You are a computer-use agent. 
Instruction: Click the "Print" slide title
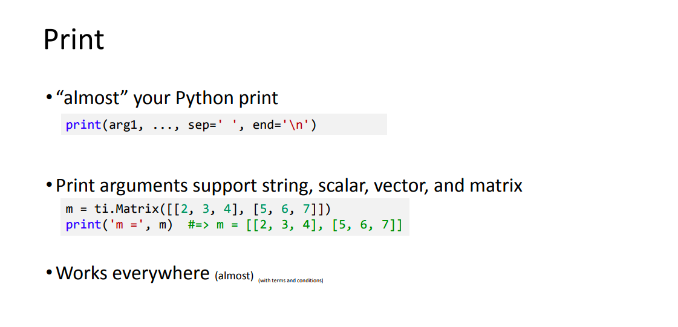click(74, 39)
